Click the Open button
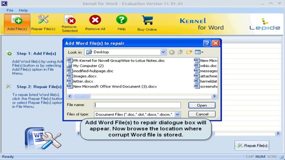The width and height of the screenshot is (285, 160). (x=202, y=105)
